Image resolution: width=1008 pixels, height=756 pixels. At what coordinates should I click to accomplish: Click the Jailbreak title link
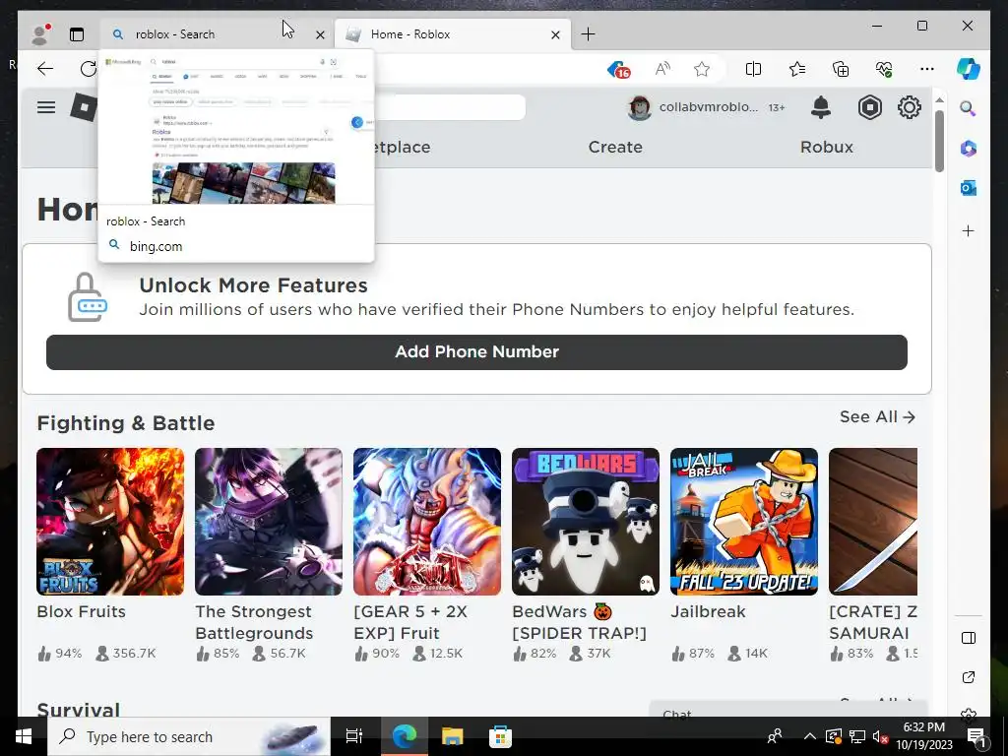708,611
